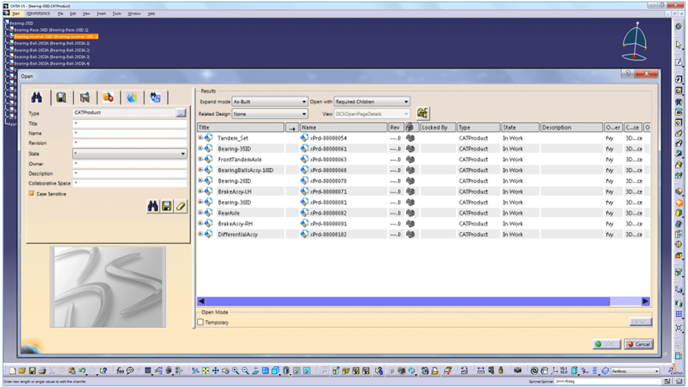
Task: Expand the BrakeAssy-LH row
Action: 200,191
